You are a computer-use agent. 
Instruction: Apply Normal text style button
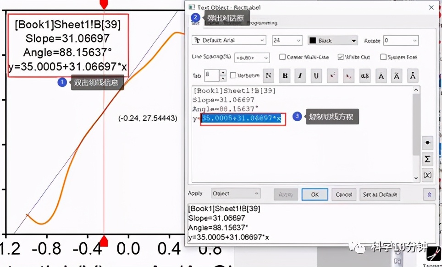pyautogui.click(x=268, y=75)
